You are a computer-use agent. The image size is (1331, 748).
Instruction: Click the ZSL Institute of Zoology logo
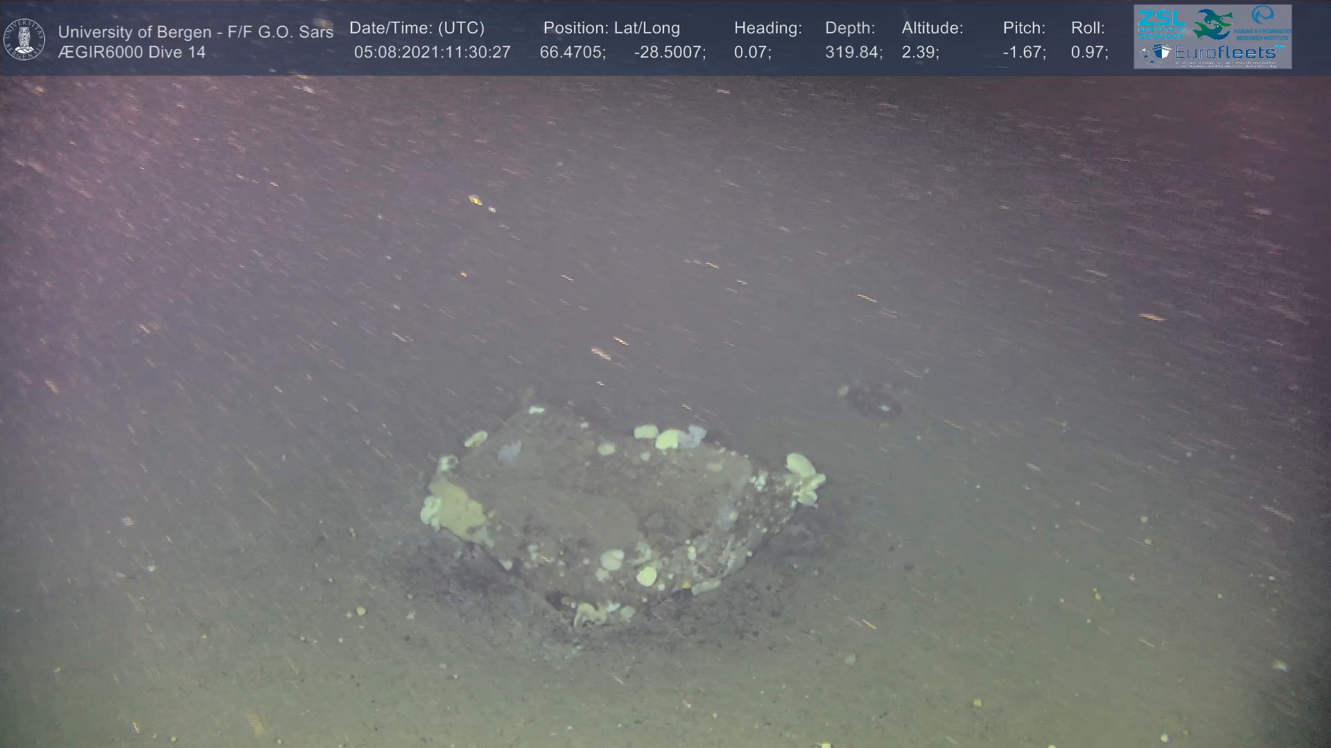[1161, 24]
